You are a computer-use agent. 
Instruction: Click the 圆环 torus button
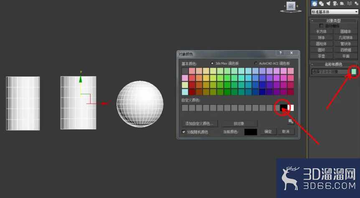coord(322,50)
